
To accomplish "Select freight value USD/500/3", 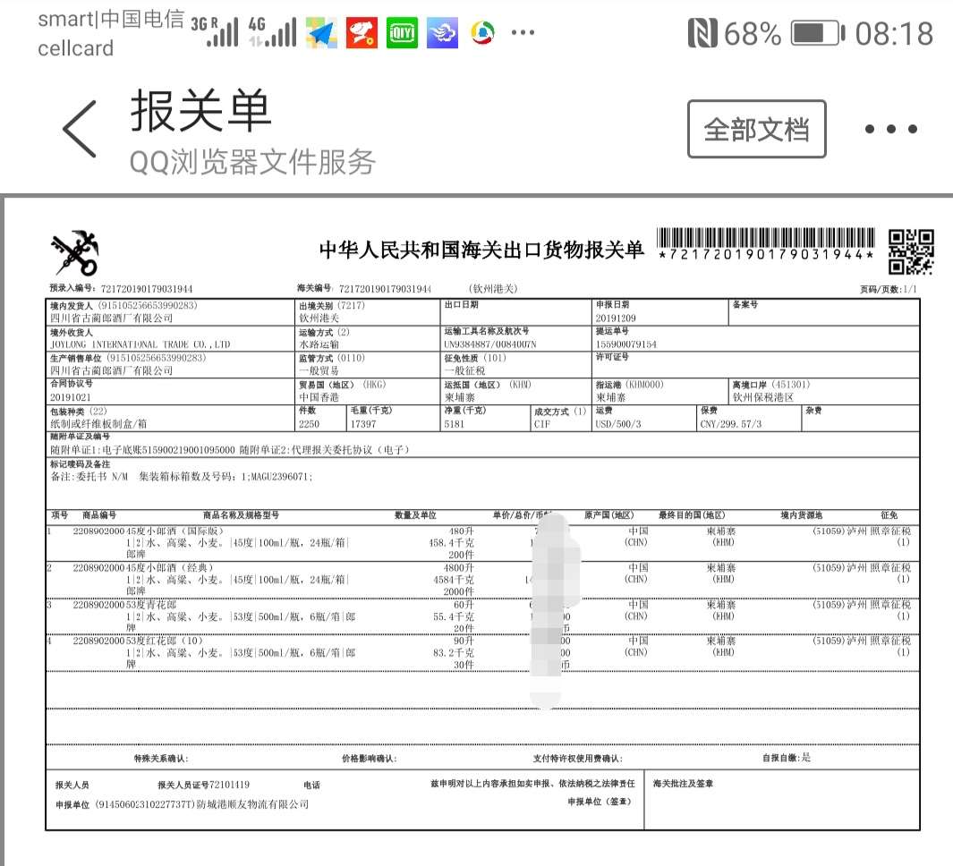I will click(x=618, y=424).
